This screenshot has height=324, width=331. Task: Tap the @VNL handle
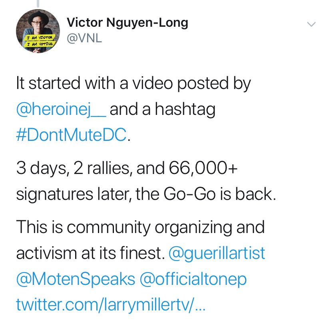(x=84, y=39)
